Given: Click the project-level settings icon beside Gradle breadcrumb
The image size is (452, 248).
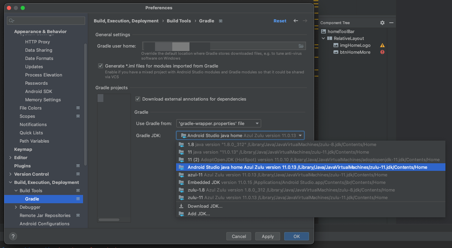Looking at the screenshot, I should point(221,21).
